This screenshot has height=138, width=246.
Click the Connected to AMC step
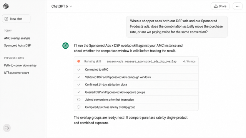point(136,69)
